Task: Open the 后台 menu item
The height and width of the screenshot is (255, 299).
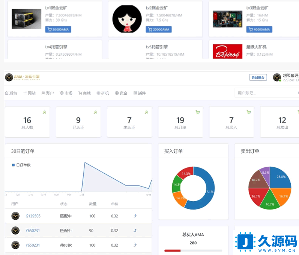Action: 11,93
